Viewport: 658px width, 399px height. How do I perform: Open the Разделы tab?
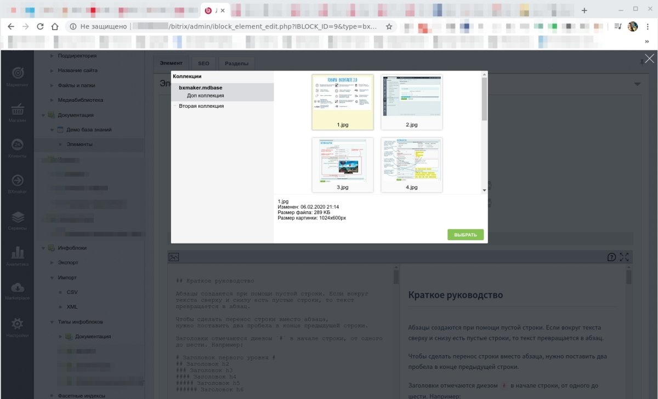pyautogui.click(x=236, y=63)
